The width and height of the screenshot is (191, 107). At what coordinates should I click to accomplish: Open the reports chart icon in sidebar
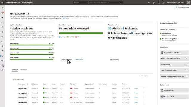click(x=2, y=42)
